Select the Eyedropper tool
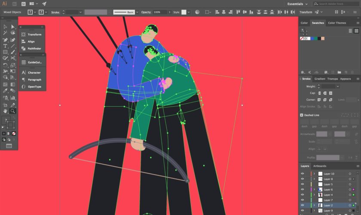Image resolution: width=361 pixels, height=215 pixels. click(x=5, y=91)
